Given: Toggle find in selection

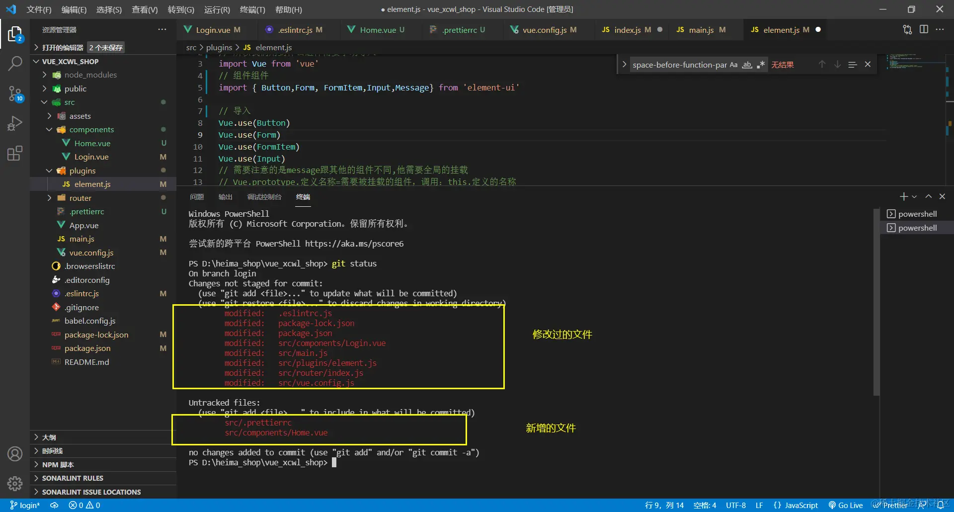Looking at the screenshot, I should click(x=853, y=65).
